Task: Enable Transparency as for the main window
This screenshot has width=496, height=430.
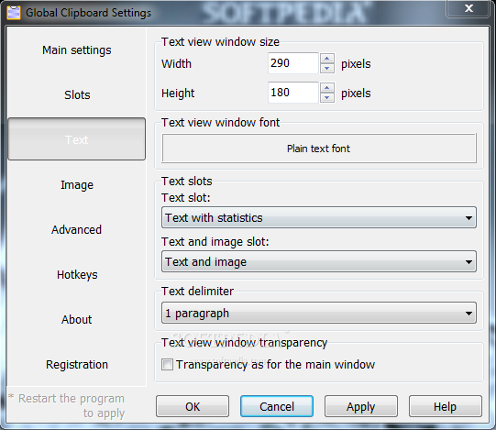Action: pyautogui.click(x=167, y=365)
